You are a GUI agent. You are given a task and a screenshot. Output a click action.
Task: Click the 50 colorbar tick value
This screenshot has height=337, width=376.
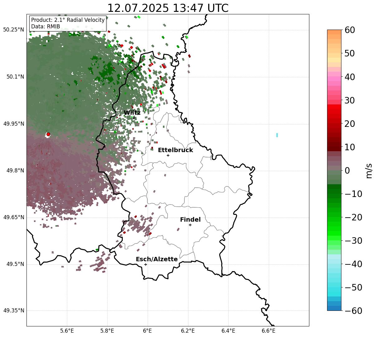349,53
